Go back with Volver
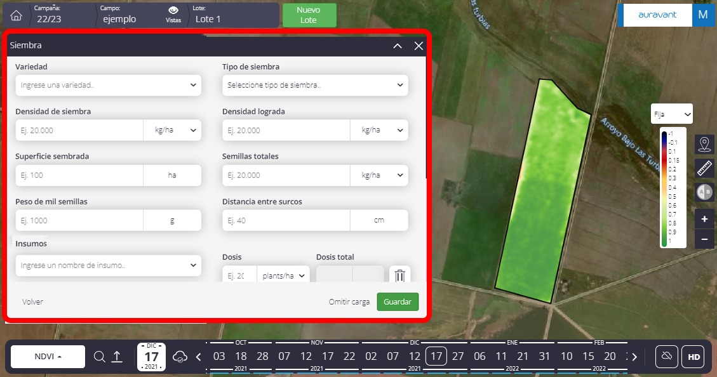The image size is (717, 377). 32,301
